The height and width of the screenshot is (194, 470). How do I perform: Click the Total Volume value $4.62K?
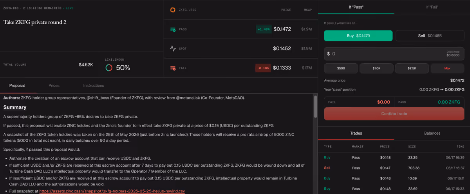(86, 64)
